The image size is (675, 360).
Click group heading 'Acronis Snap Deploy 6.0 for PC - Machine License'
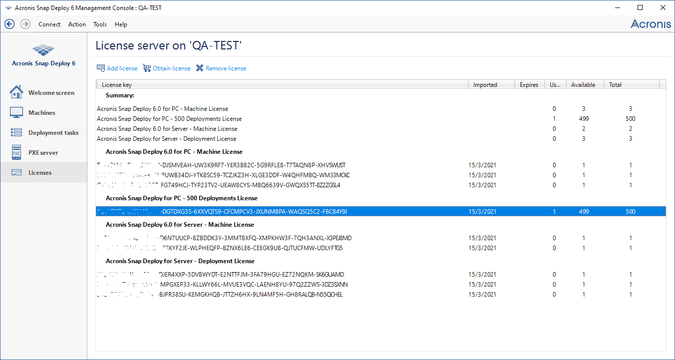[174, 152]
